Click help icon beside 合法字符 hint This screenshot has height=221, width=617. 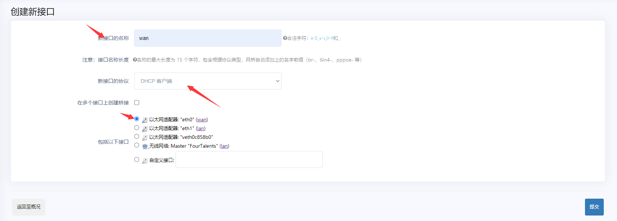click(x=285, y=38)
